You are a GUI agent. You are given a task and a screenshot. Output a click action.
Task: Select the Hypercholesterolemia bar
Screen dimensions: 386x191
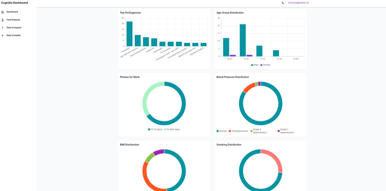146,42
